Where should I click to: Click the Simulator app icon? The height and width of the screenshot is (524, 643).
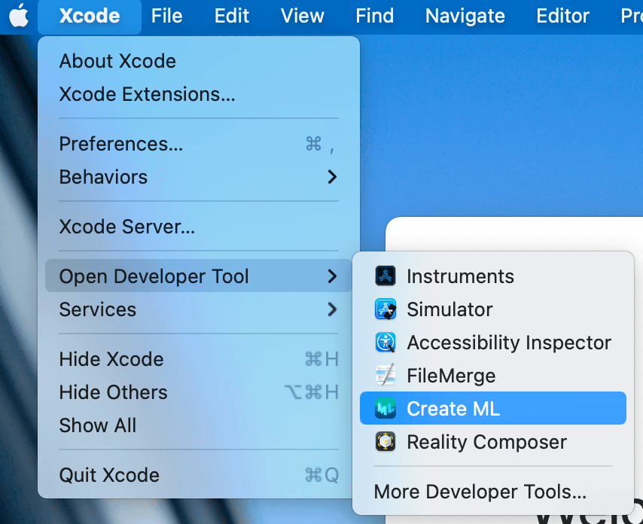385,309
